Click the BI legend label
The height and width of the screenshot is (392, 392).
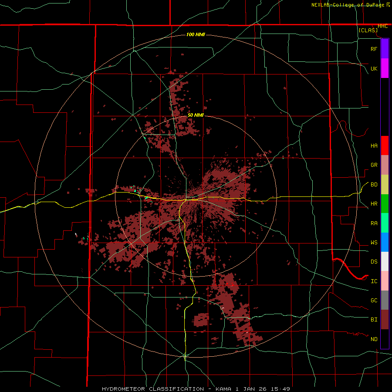coord(374,320)
